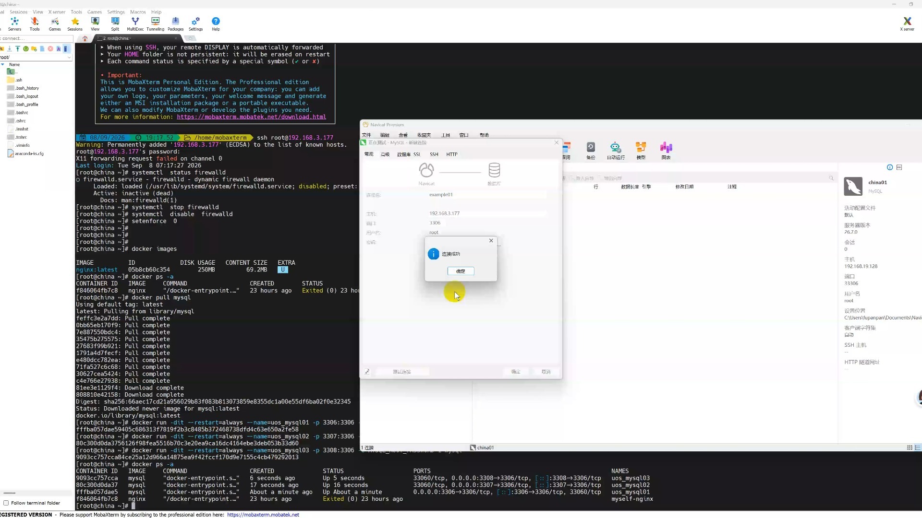Switch to the HTTP tab in connection dialog
The height and width of the screenshot is (518, 922).
tap(452, 154)
